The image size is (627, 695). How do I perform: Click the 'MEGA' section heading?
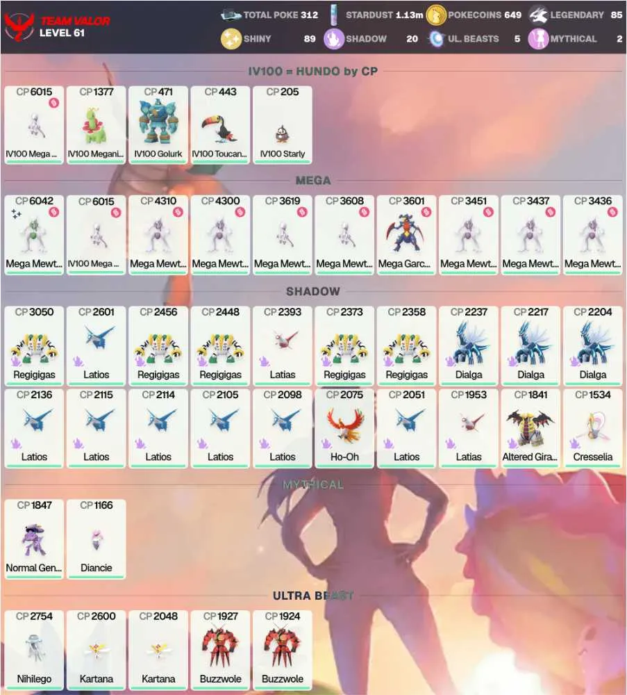click(x=313, y=181)
